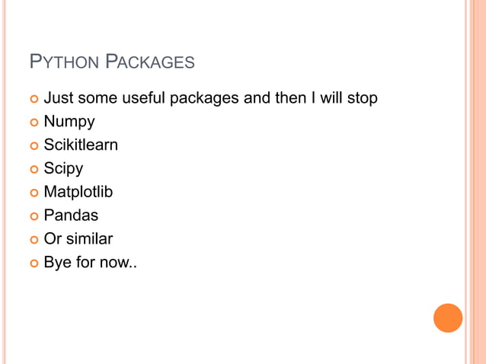
Task: Place cursor on the Matplotlib text
Action: point(78,192)
